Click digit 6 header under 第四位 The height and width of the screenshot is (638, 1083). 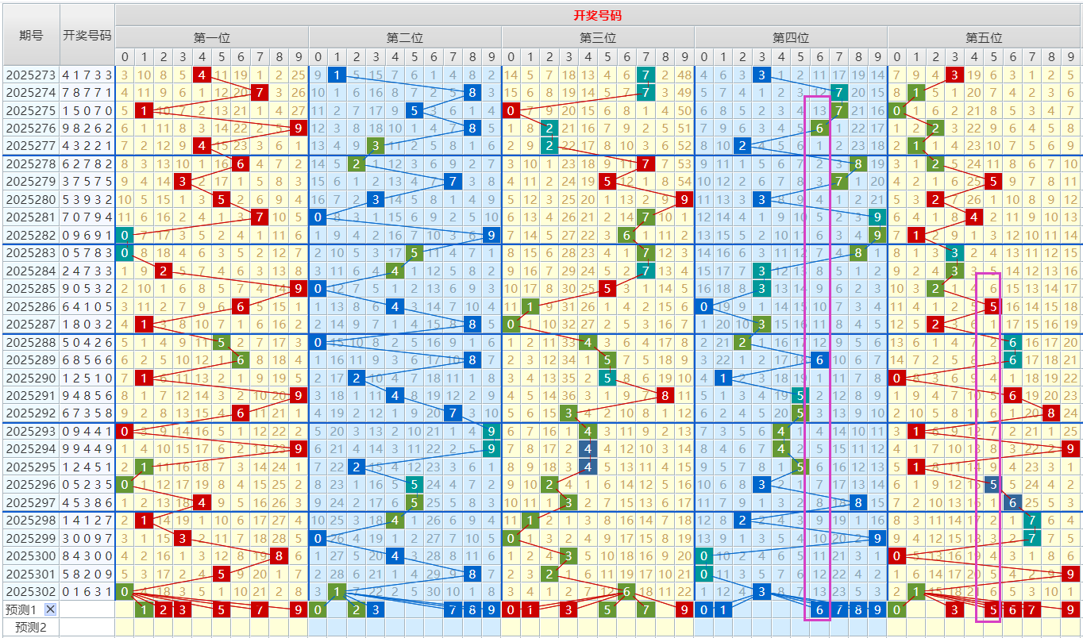(819, 56)
